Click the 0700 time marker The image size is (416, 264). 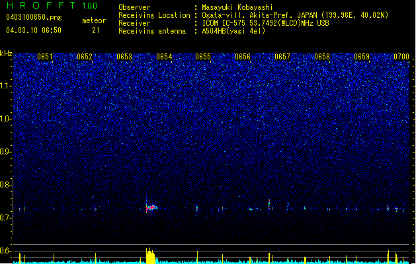point(401,57)
